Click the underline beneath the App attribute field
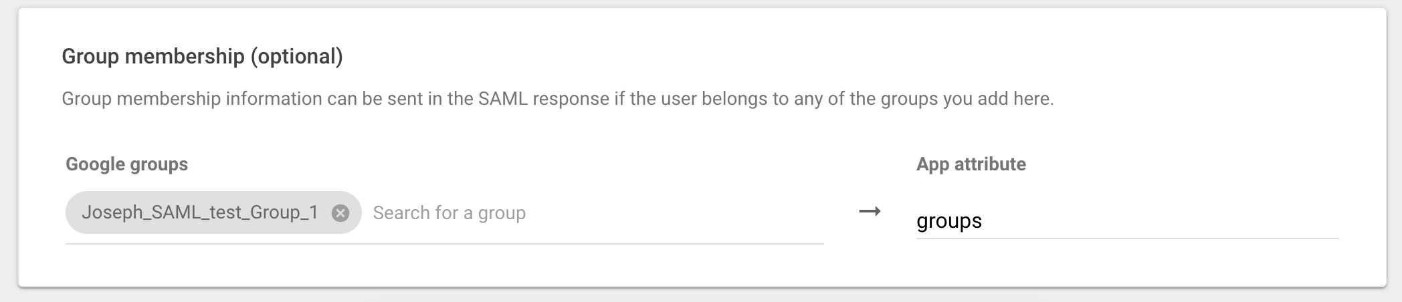 pyautogui.click(x=1127, y=238)
